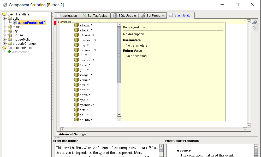Collapse the action event handler node
Image resolution: width=261 pixels, height=157 pixels.
click(4, 18)
